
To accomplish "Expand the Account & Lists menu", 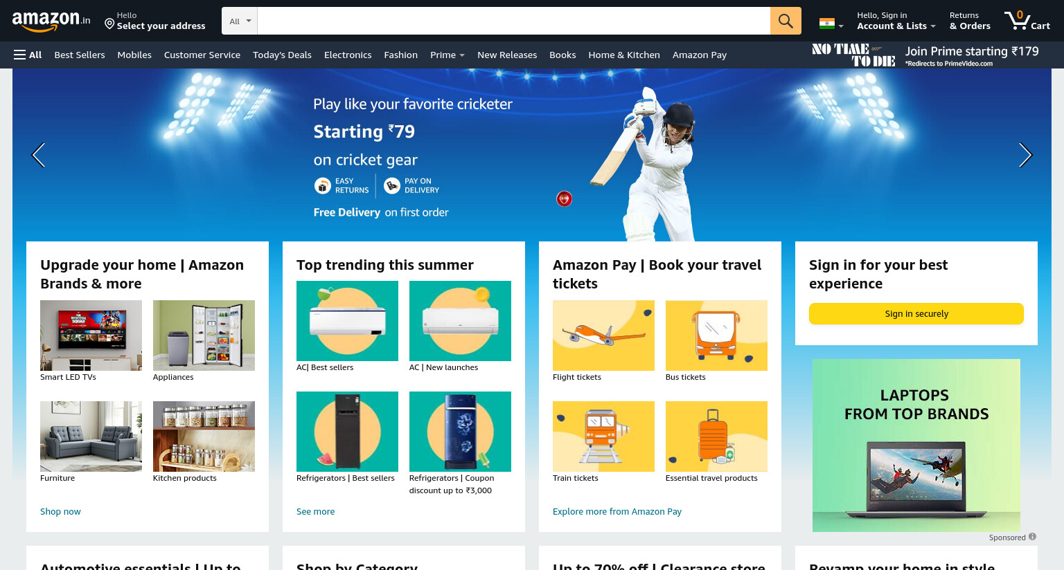I will coord(896,21).
